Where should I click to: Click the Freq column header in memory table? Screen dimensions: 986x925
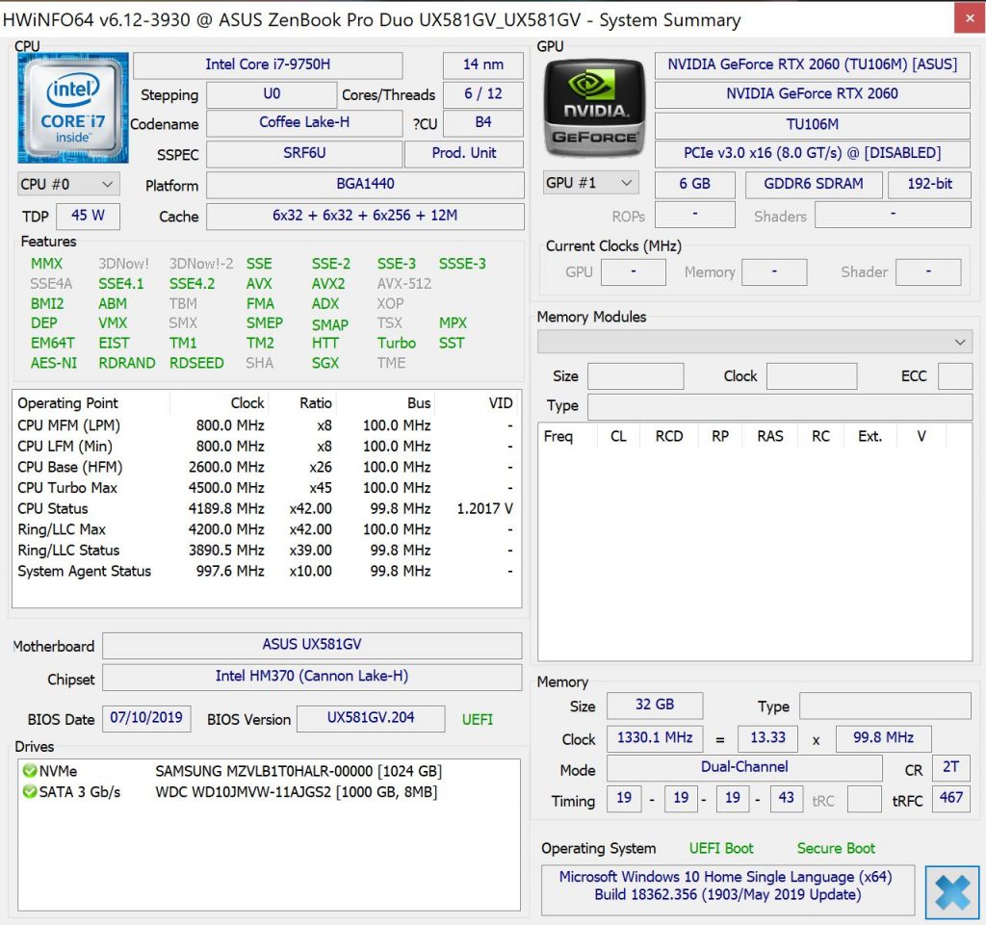pos(558,436)
